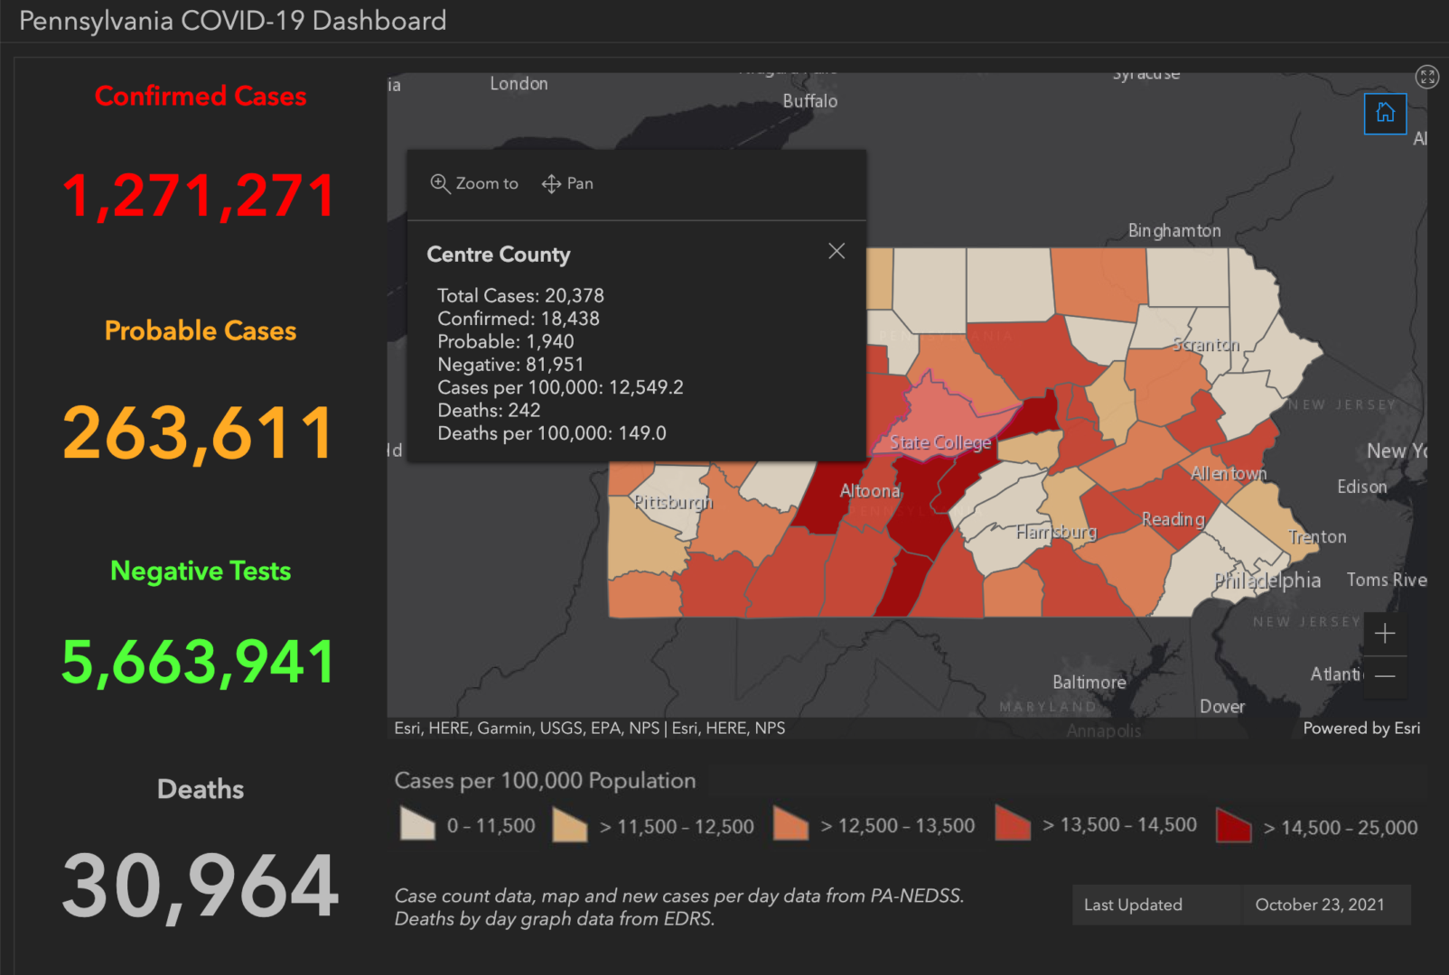Click the October 23, 2021 date

(1319, 905)
